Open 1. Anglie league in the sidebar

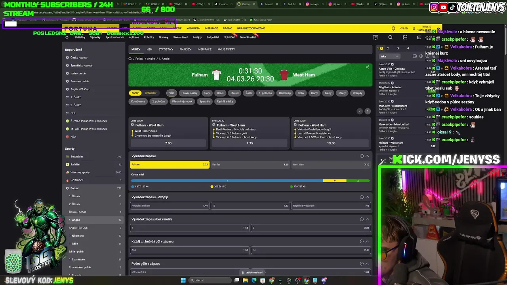(x=94, y=220)
